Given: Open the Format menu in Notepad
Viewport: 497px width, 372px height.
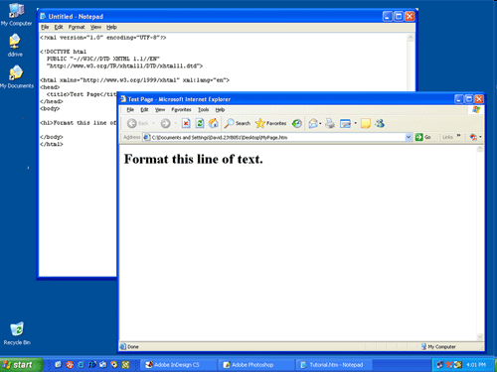Looking at the screenshot, I should pyautogui.click(x=77, y=27).
